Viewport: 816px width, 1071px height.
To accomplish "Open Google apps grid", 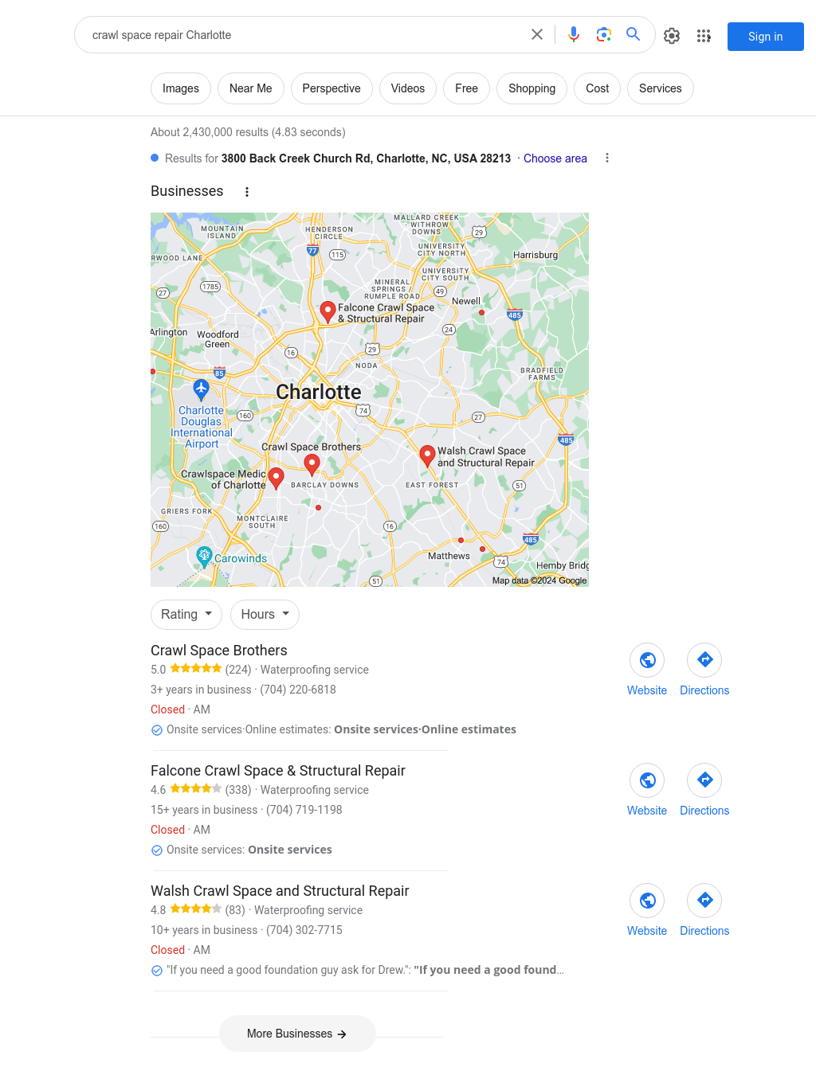I will pyautogui.click(x=704, y=36).
